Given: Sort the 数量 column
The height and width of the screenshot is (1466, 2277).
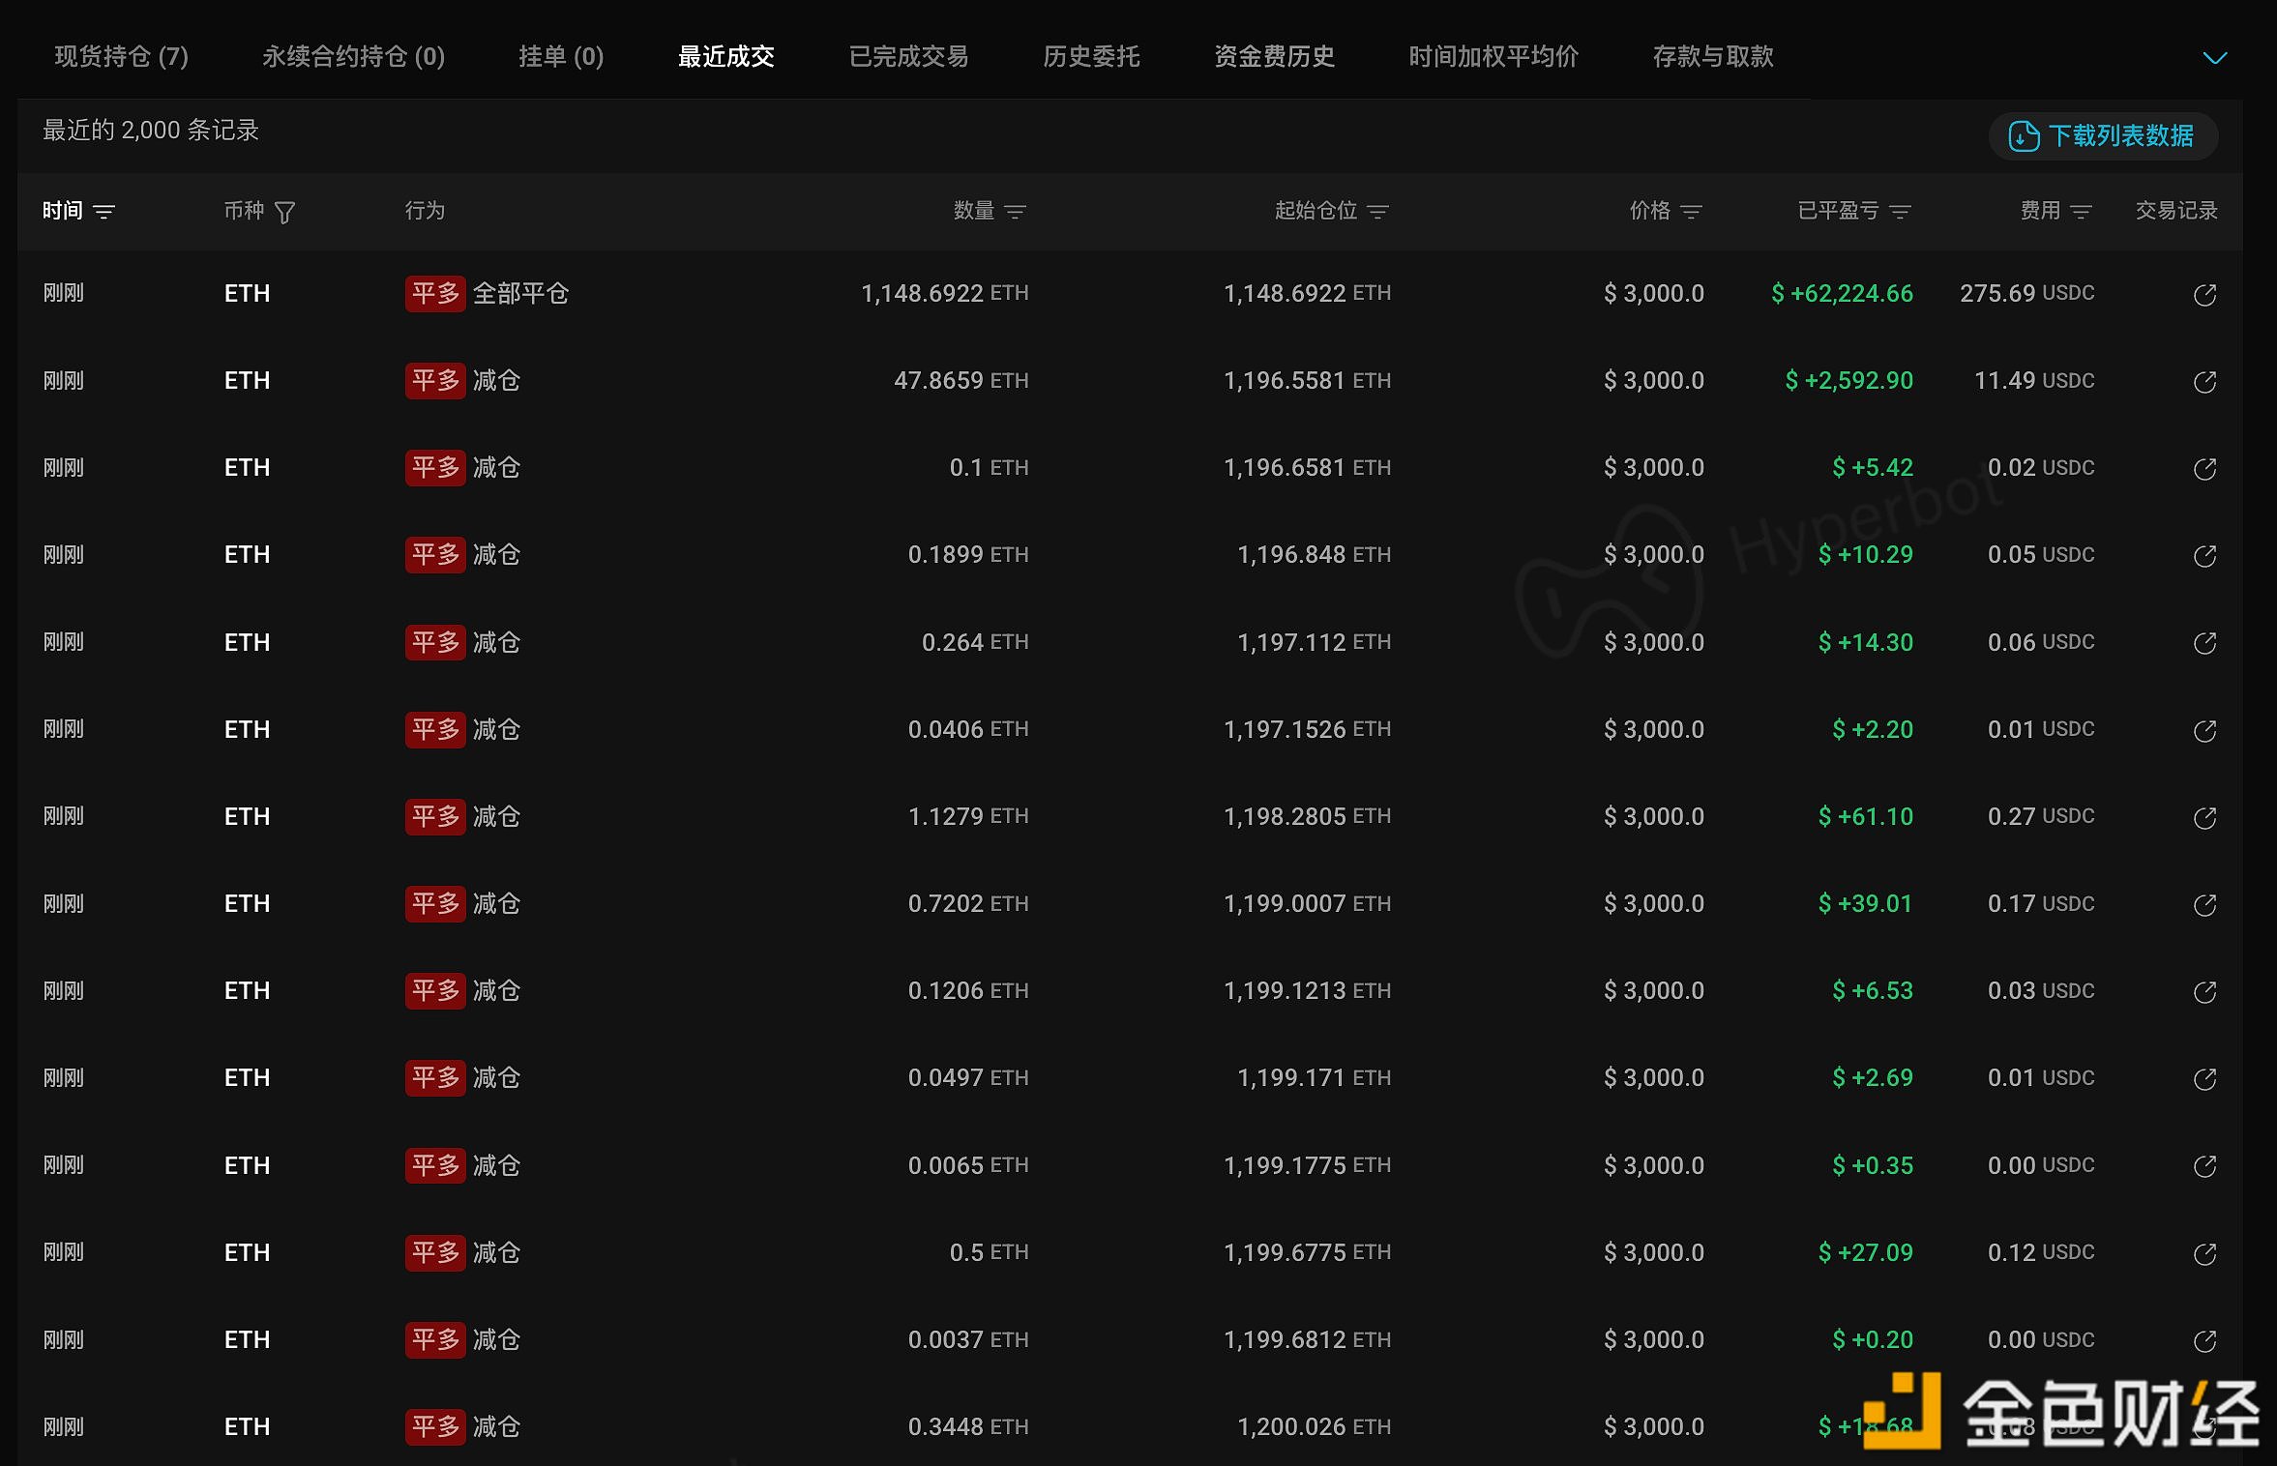Looking at the screenshot, I should (x=1015, y=212).
